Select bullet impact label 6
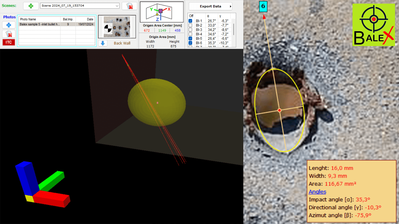The width and height of the screenshot is (399, 224). (x=263, y=6)
